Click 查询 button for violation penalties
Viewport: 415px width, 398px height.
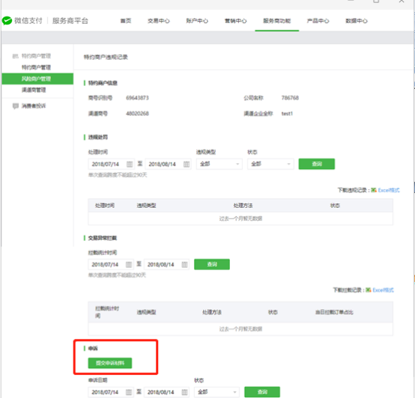317,164
